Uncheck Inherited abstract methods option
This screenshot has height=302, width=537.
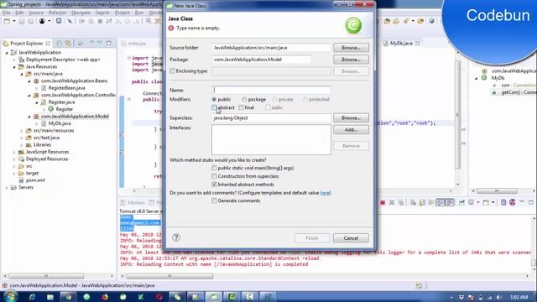point(214,185)
